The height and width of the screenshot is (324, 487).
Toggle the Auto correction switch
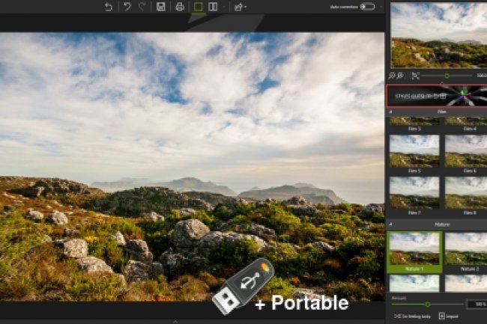coord(367,7)
